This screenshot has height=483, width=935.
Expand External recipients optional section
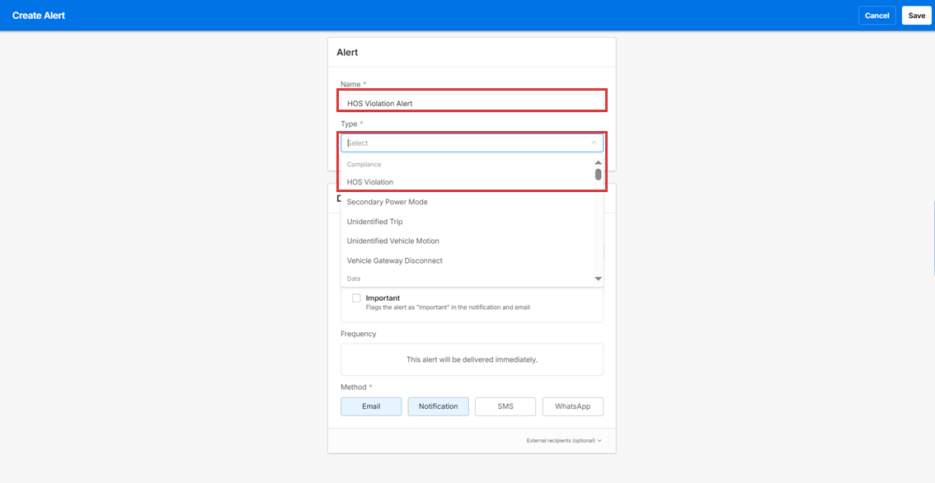click(x=564, y=441)
